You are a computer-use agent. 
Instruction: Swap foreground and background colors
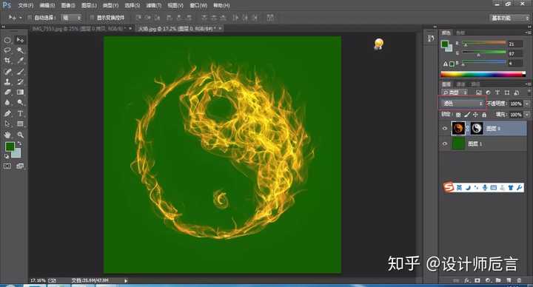[20, 143]
